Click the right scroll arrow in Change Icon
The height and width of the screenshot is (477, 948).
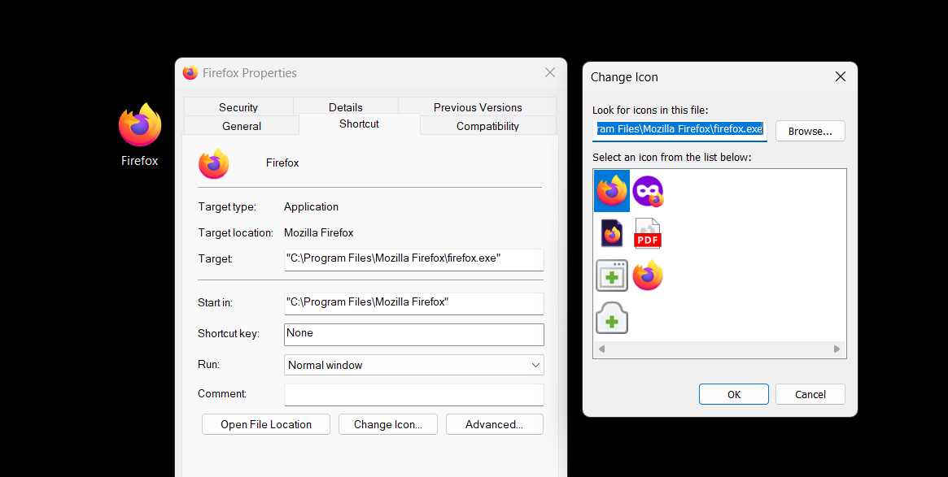coord(837,348)
